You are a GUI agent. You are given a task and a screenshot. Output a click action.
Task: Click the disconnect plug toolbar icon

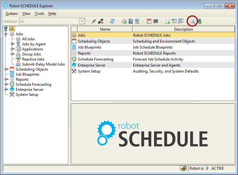101,21
